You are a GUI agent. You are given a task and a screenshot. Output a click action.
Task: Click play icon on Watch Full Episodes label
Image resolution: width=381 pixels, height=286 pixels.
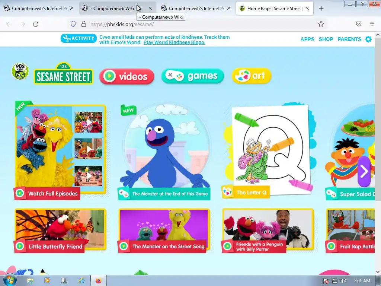20,193
